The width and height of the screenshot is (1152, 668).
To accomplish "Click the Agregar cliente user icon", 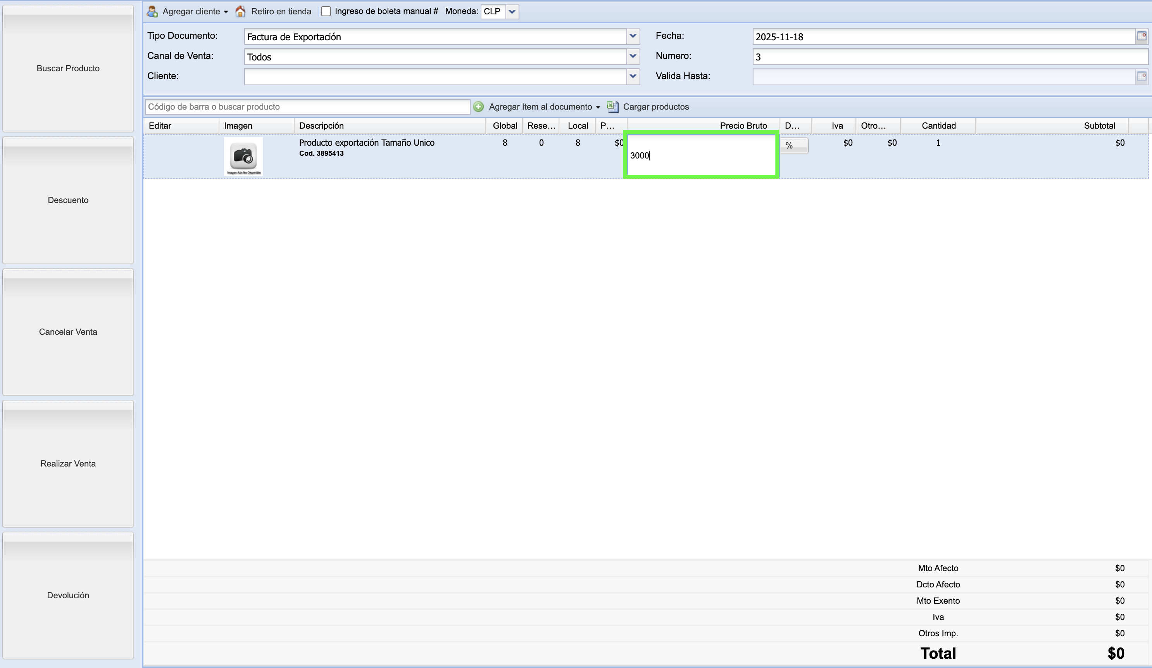I will (152, 11).
